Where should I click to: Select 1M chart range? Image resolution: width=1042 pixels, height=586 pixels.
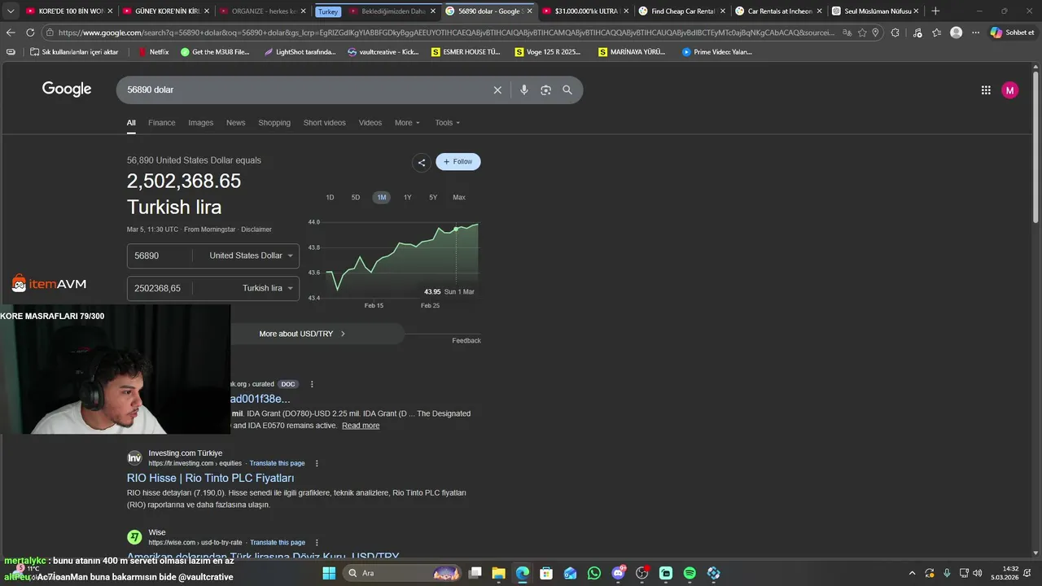[x=382, y=198]
